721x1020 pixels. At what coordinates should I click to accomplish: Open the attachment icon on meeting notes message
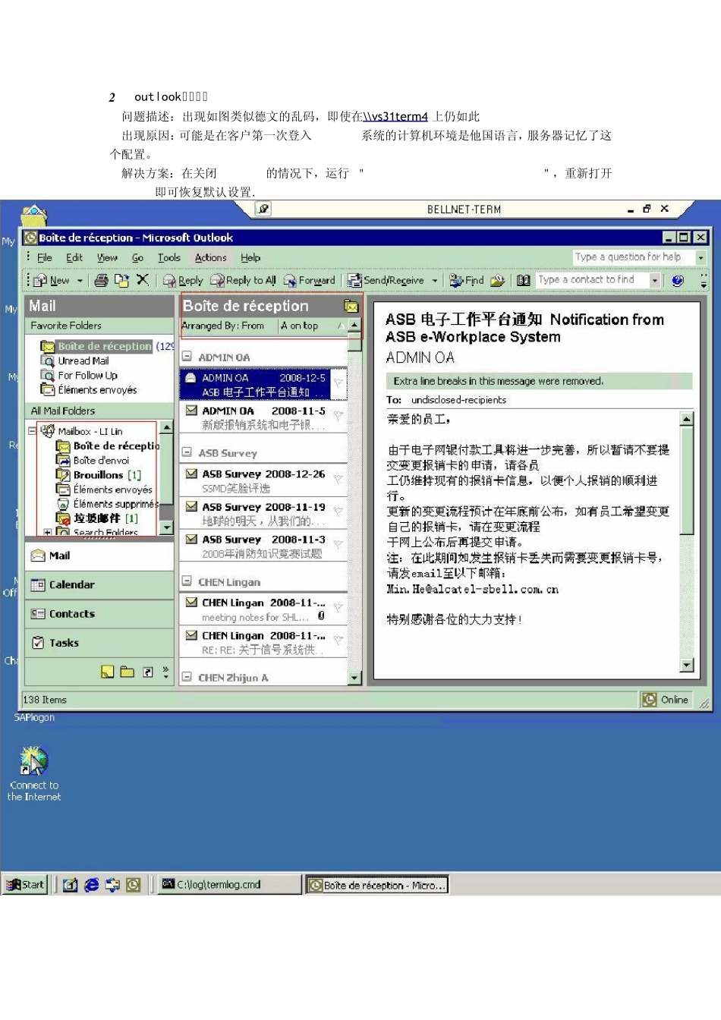click(x=321, y=616)
